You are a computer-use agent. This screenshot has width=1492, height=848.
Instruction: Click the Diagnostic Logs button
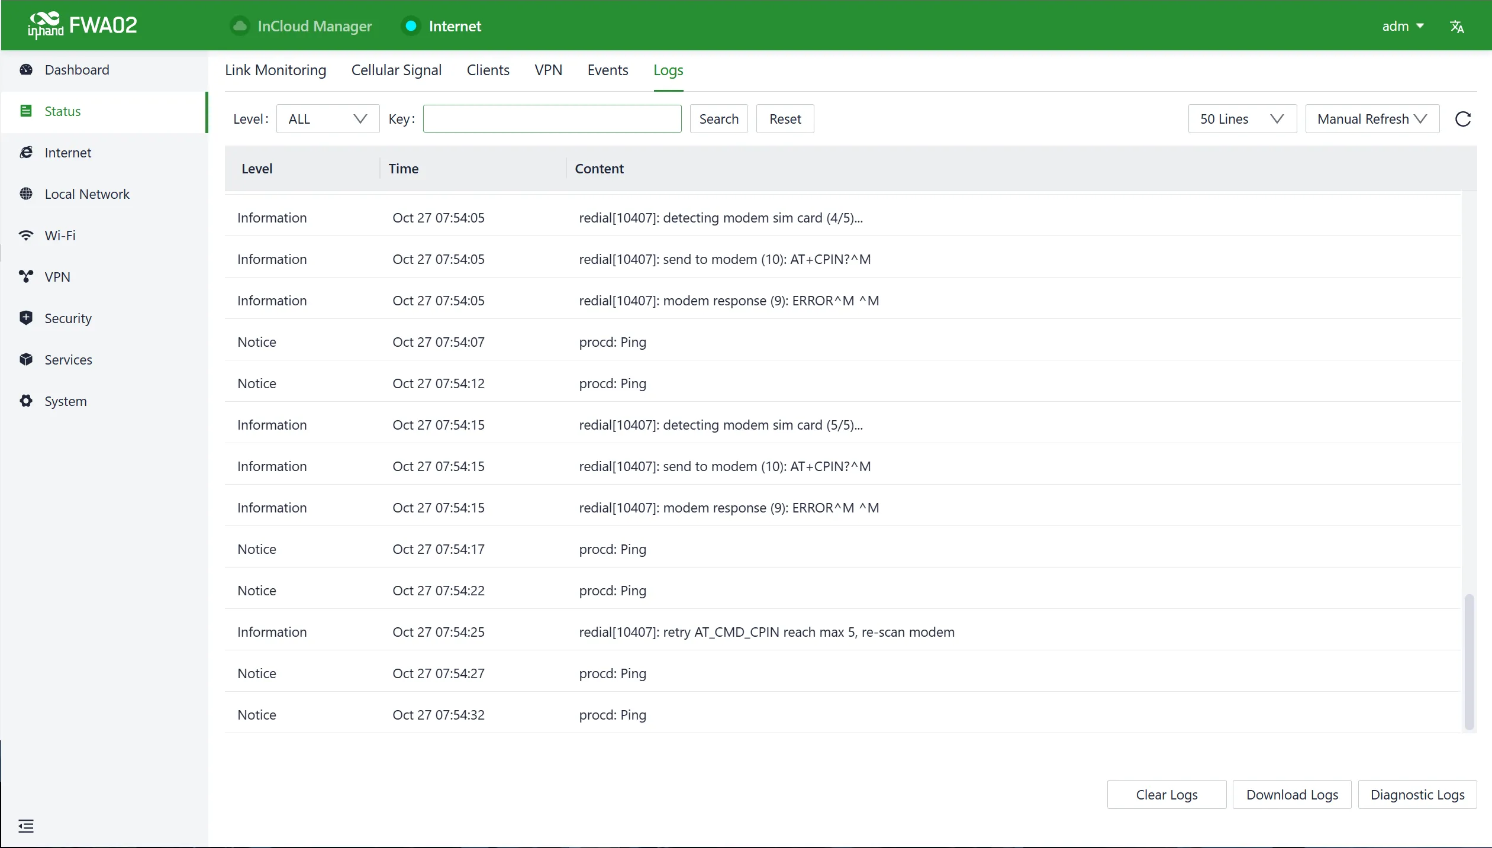click(1417, 795)
